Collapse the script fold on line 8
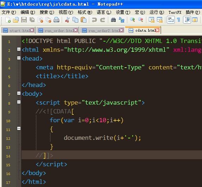This screenshot has width=202, height=187. (19, 102)
